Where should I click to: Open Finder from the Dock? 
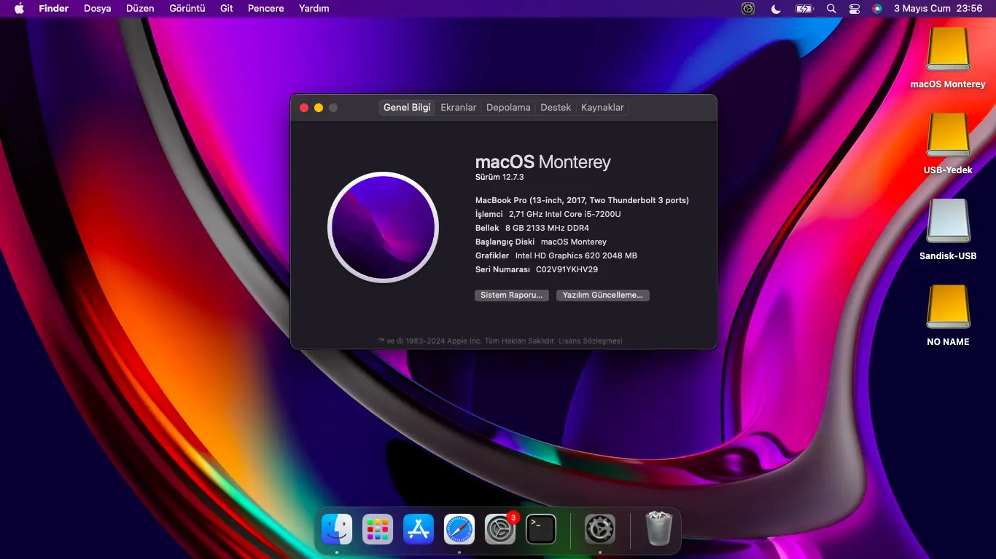[337, 529]
